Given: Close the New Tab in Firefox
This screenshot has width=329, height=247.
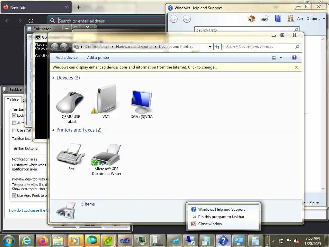Looking at the screenshot, I should click(x=67, y=7).
